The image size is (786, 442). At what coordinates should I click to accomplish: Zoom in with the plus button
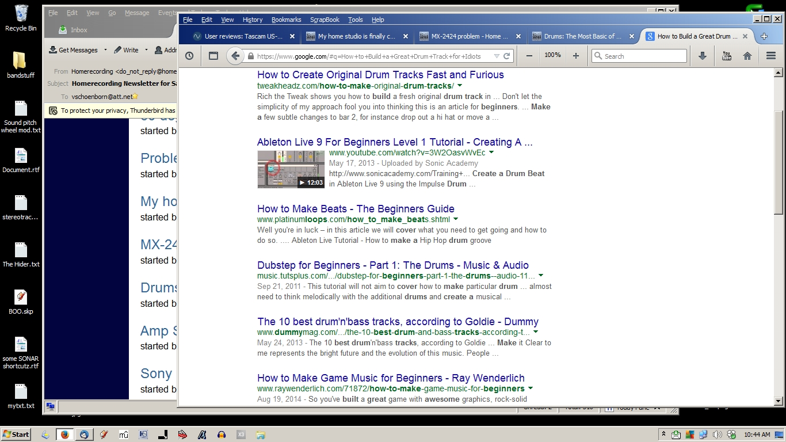point(576,56)
